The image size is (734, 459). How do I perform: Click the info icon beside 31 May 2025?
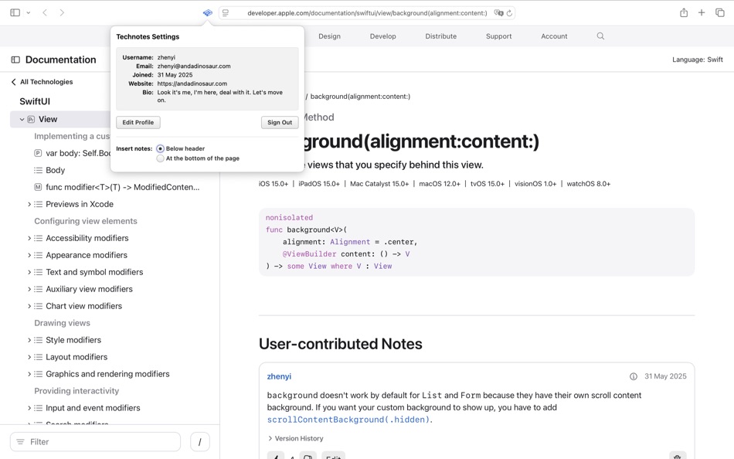pyautogui.click(x=634, y=376)
